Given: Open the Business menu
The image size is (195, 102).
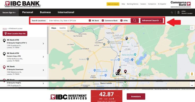Looking at the screenshot, I should coord(45,12).
